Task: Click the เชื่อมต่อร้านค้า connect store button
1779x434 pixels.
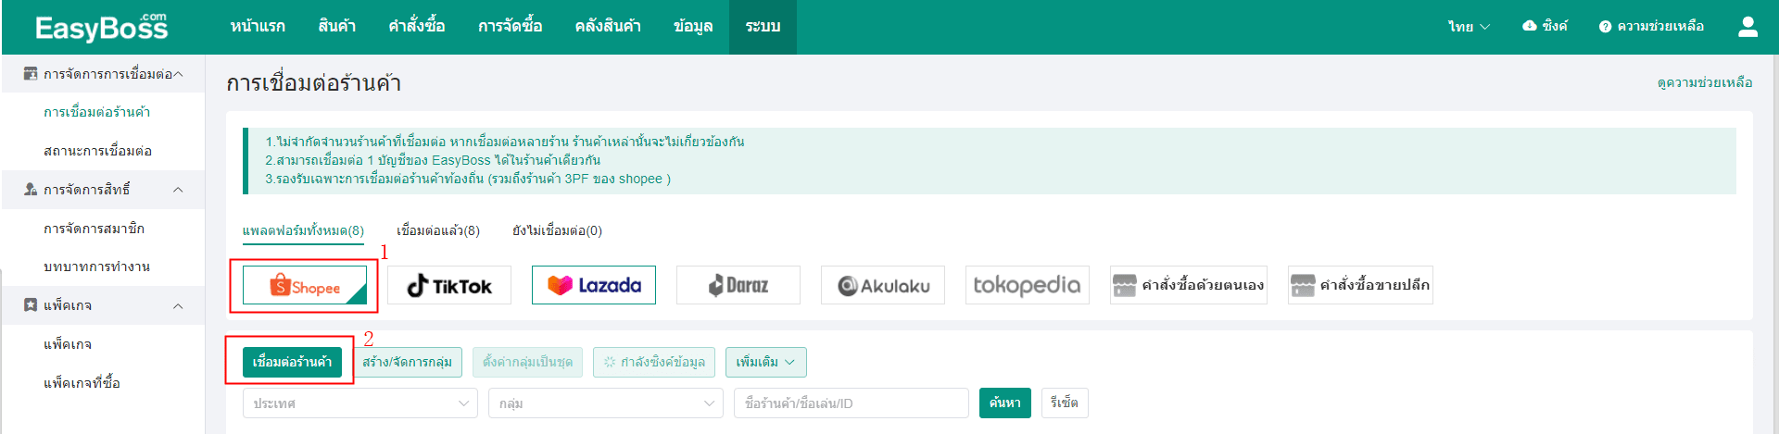Action: (292, 362)
